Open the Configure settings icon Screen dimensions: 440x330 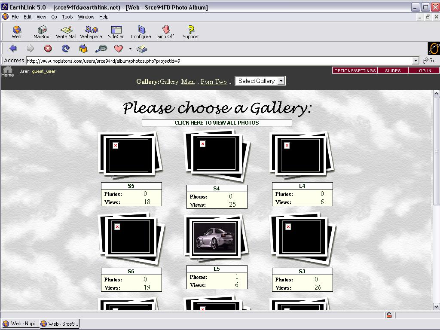[141, 32]
